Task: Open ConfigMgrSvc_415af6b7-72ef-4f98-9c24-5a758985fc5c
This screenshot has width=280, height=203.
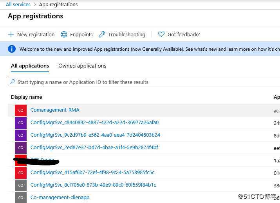Action: click(92, 173)
